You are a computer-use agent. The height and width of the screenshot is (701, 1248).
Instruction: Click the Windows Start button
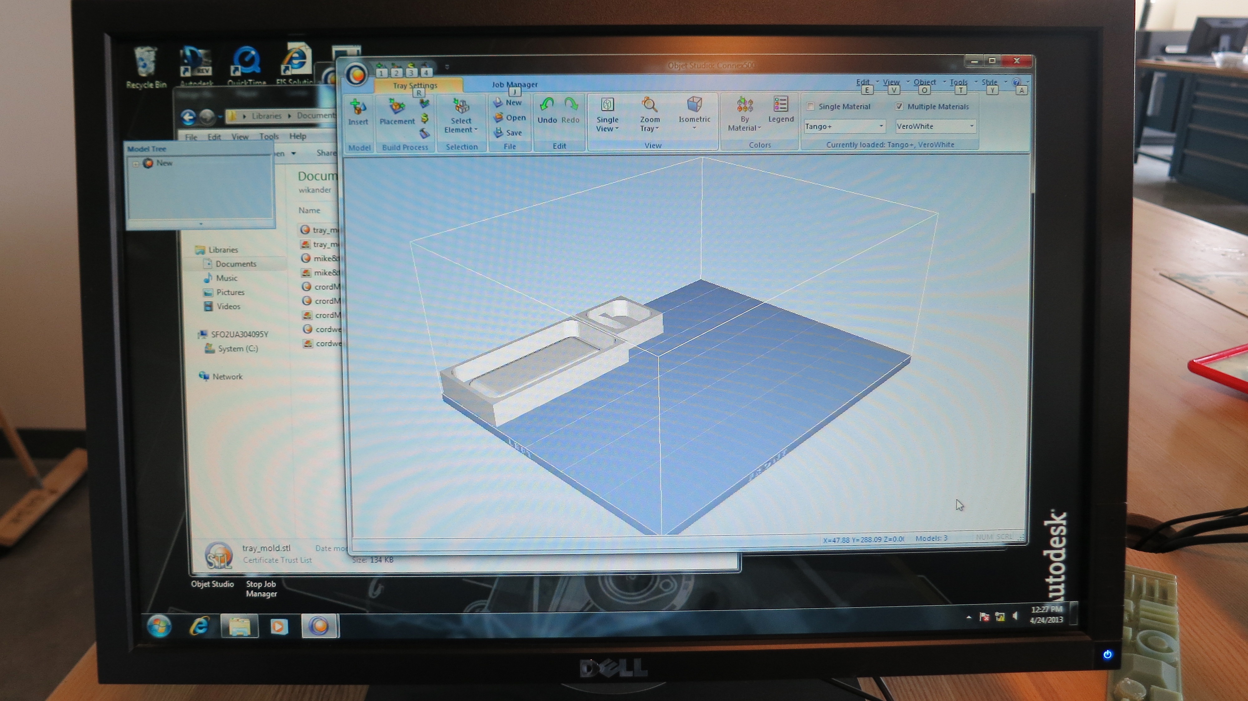(159, 626)
